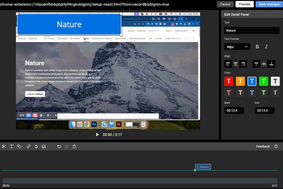Click Submit a photo button in video
The height and width of the screenshot is (189, 283).
pyautogui.click(x=181, y=31)
